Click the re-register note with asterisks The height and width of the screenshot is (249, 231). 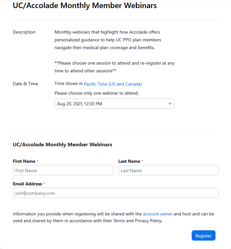[115, 67]
